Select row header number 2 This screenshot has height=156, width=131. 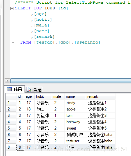11,109
